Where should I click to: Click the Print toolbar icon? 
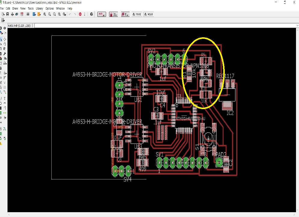click(x=12, y=14)
